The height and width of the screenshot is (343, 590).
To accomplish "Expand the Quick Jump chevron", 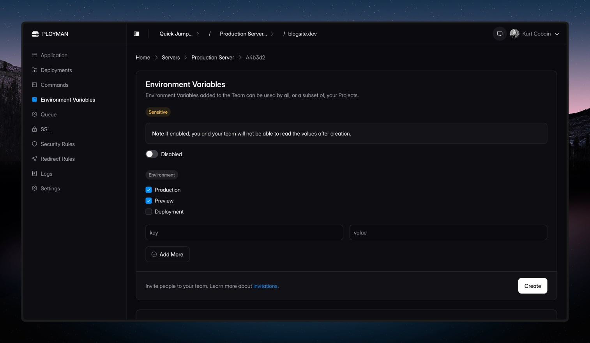I will click(198, 34).
